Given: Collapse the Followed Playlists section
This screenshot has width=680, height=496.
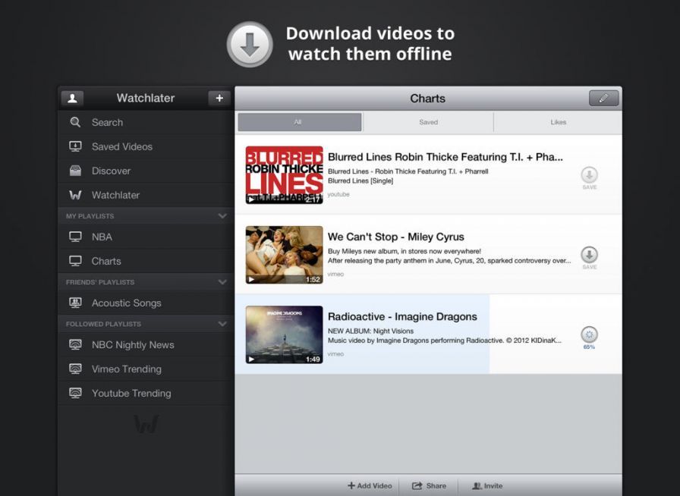Looking at the screenshot, I should coord(223,324).
